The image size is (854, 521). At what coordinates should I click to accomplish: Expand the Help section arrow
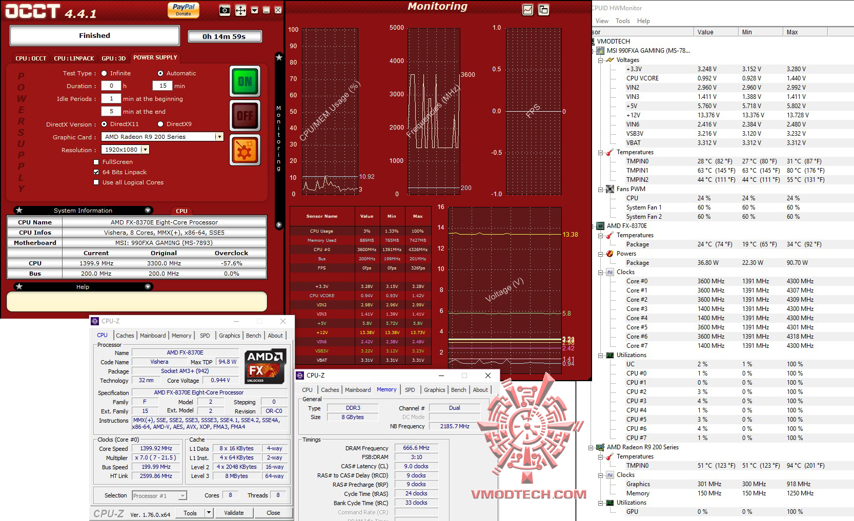(x=148, y=286)
